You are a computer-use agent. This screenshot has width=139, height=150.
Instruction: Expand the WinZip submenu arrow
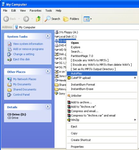click(x=135, y=120)
